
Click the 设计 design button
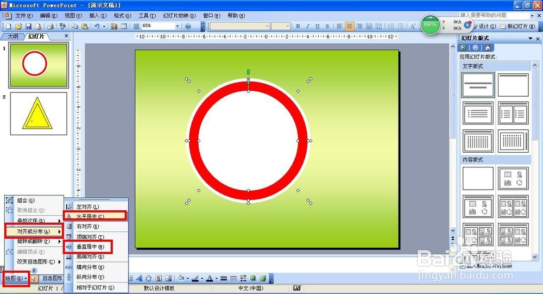pyautogui.click(x=484, y=26)
